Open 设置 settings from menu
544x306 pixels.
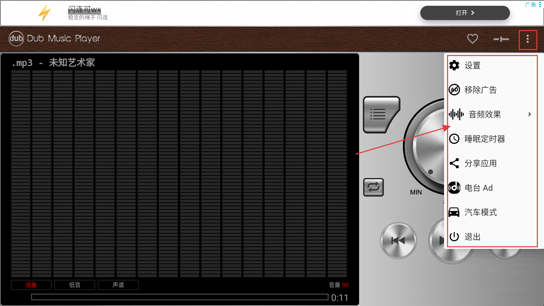[x=473, y=65]
